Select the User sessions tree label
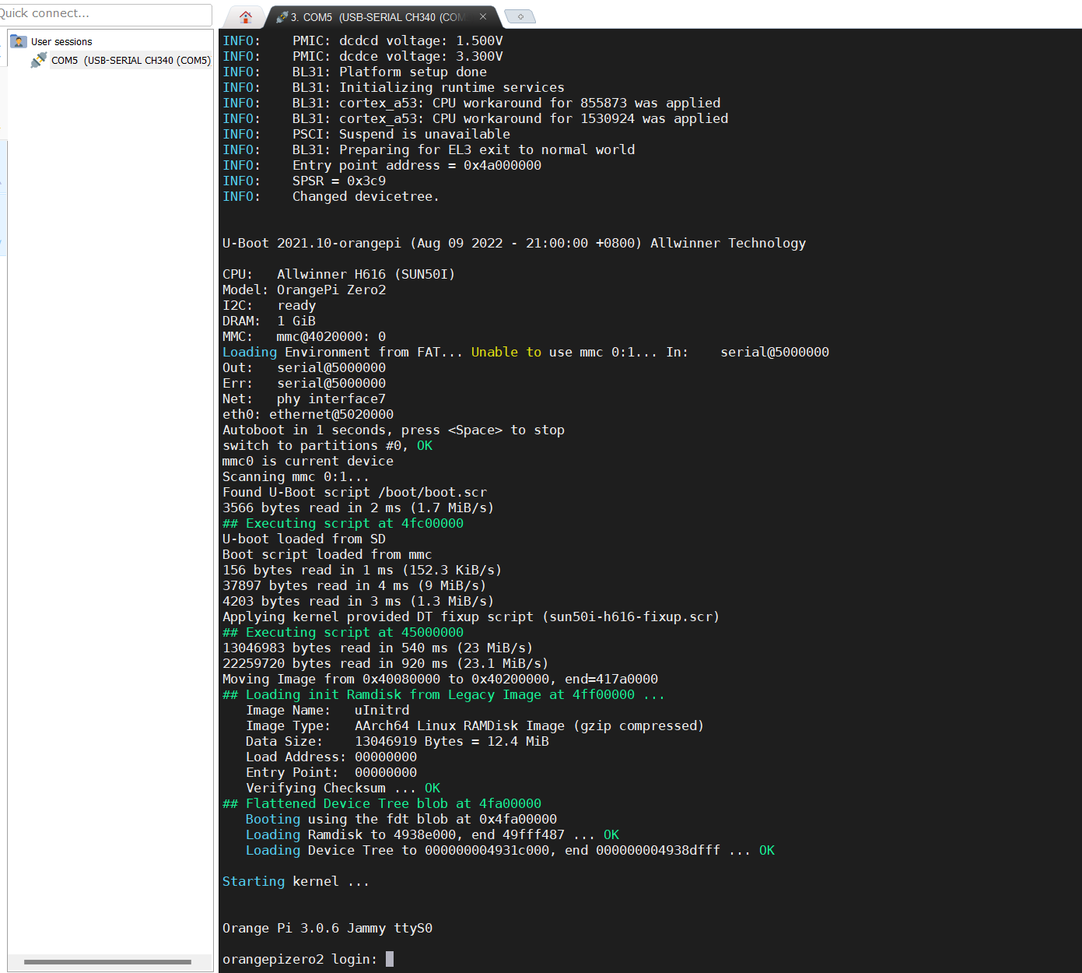Viewport: 1082px width, 973px height. point(61,42)
